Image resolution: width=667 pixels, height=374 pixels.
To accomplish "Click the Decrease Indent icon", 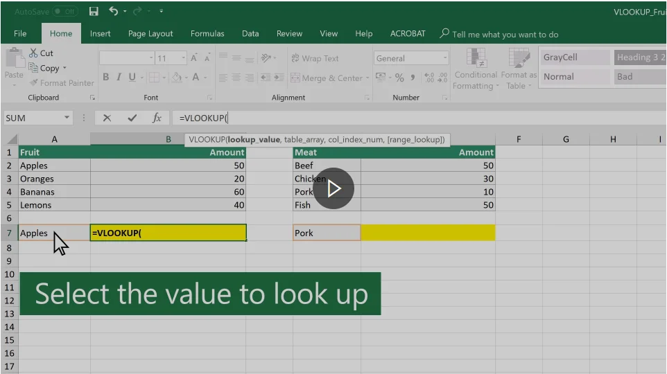I will (x=266, y=78).
